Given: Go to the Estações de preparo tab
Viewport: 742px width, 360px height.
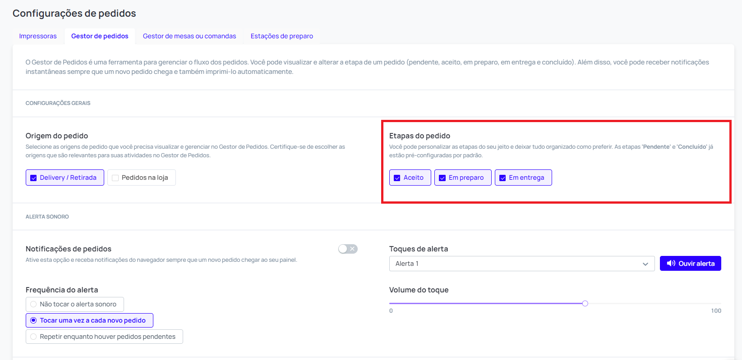Looking at the screenshot, I should click(281, 36).
